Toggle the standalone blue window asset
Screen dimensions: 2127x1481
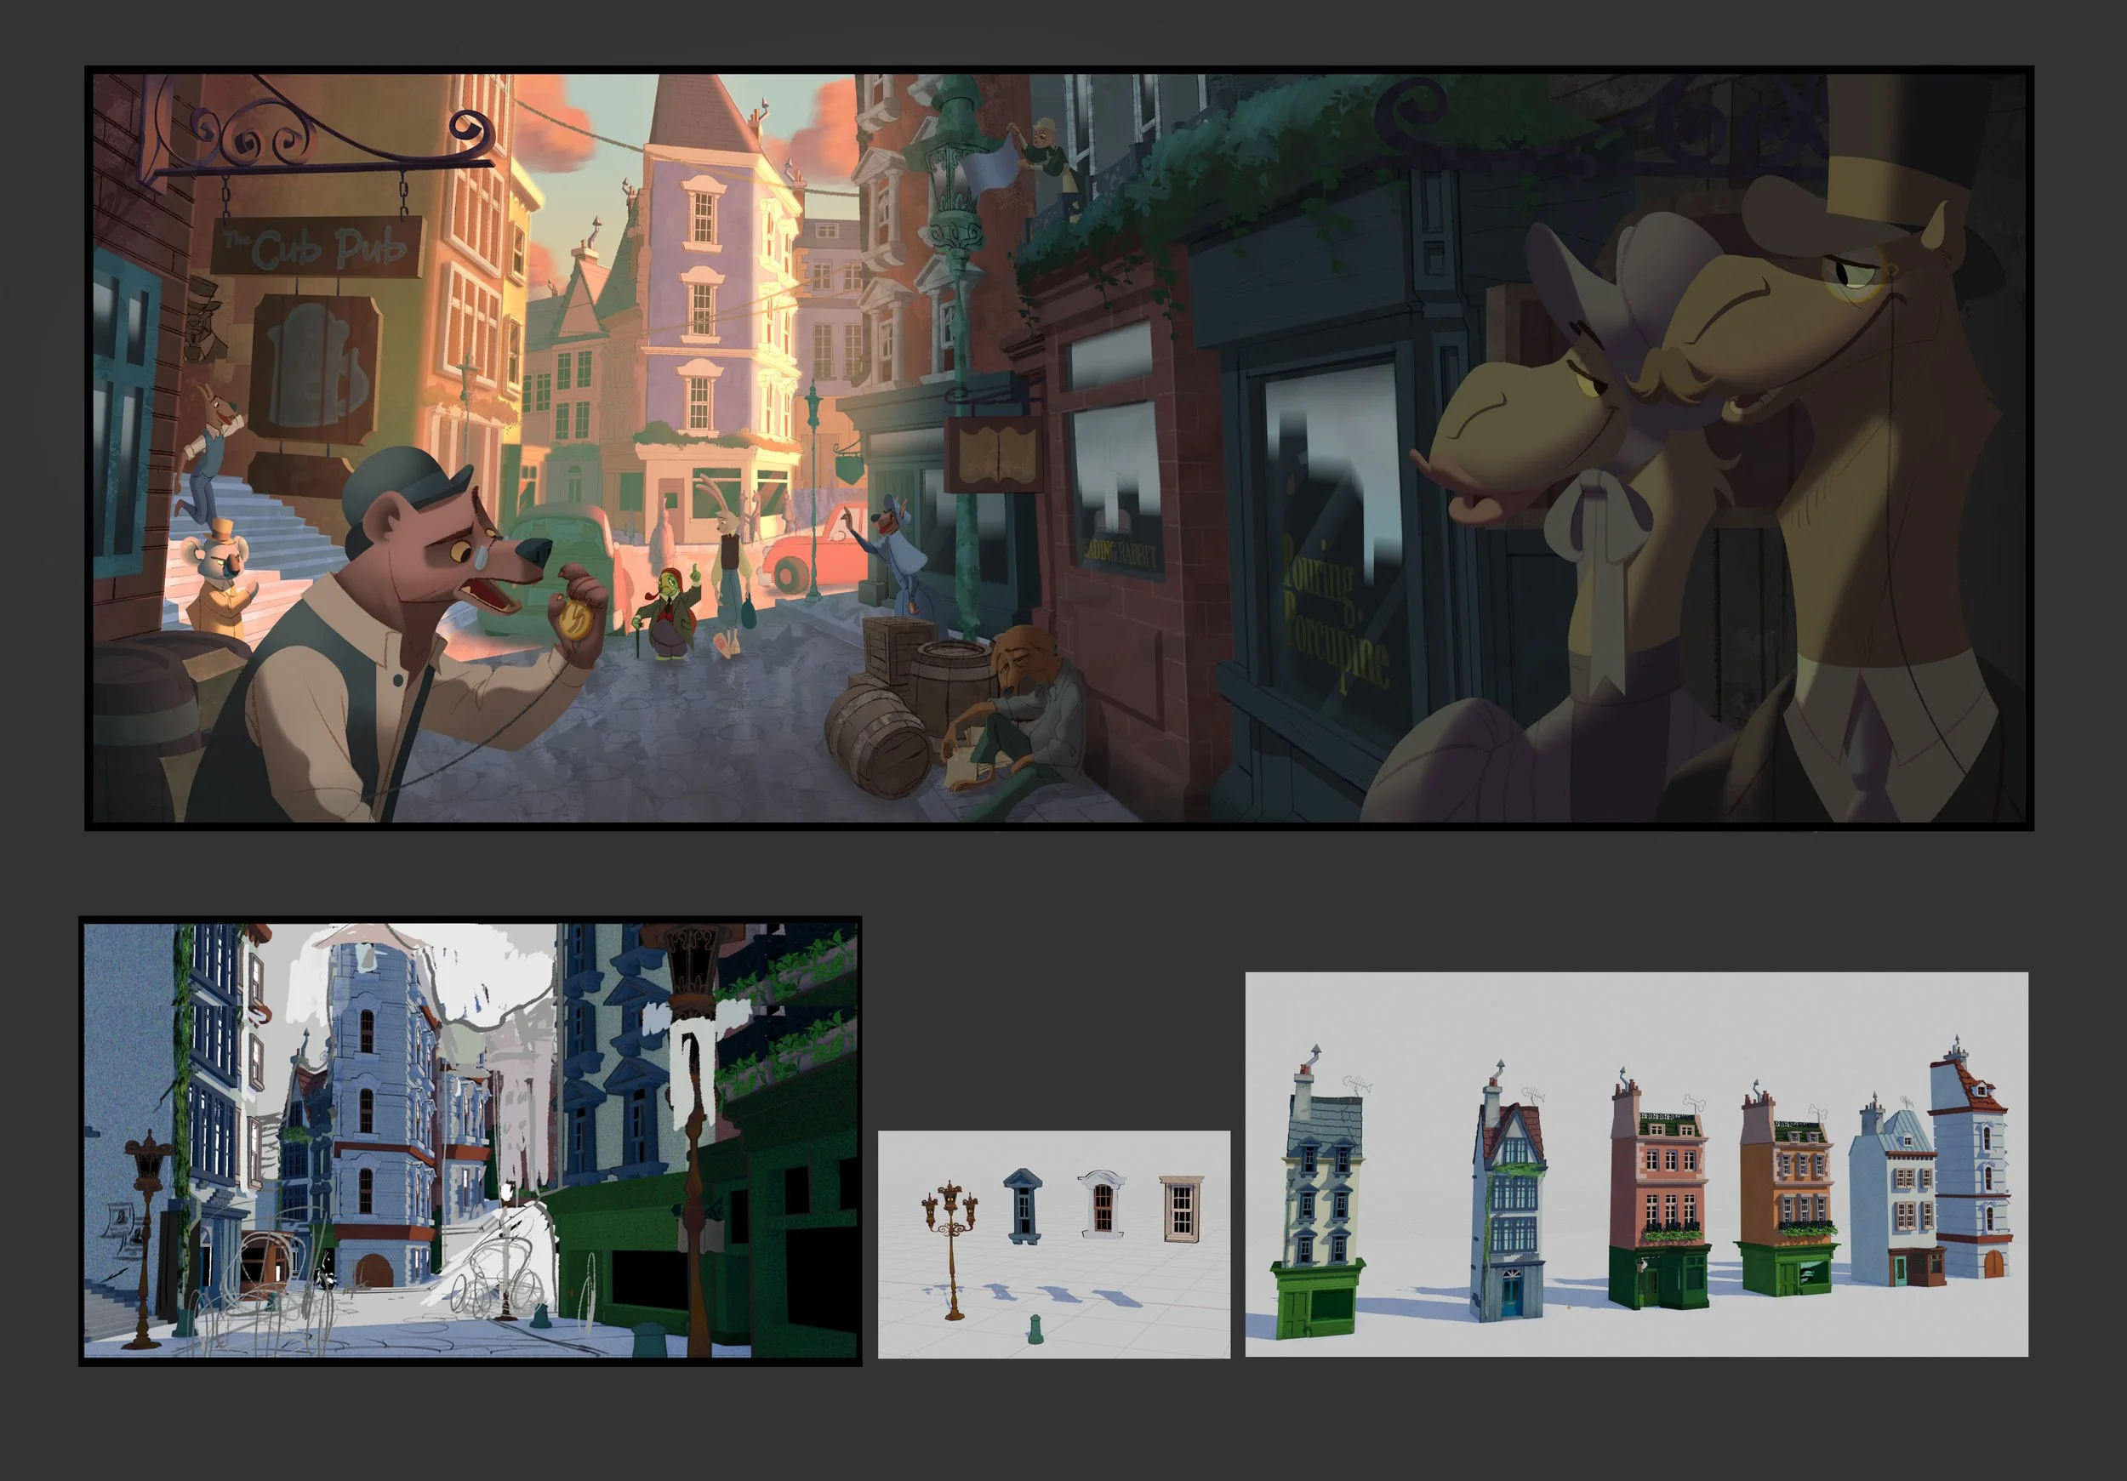1023,1204
